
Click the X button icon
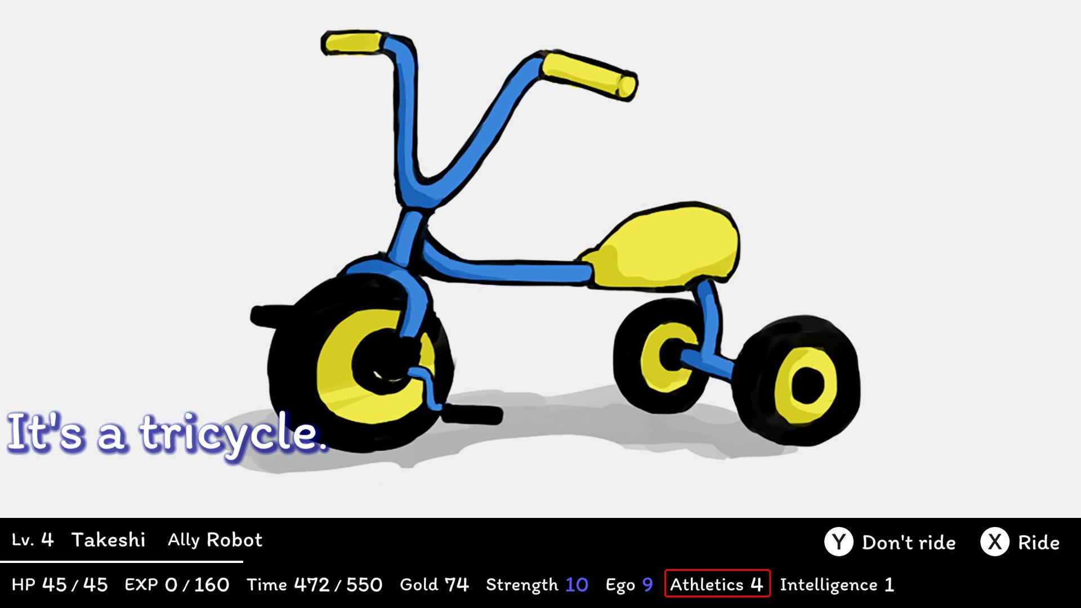(x=996, y=542)
